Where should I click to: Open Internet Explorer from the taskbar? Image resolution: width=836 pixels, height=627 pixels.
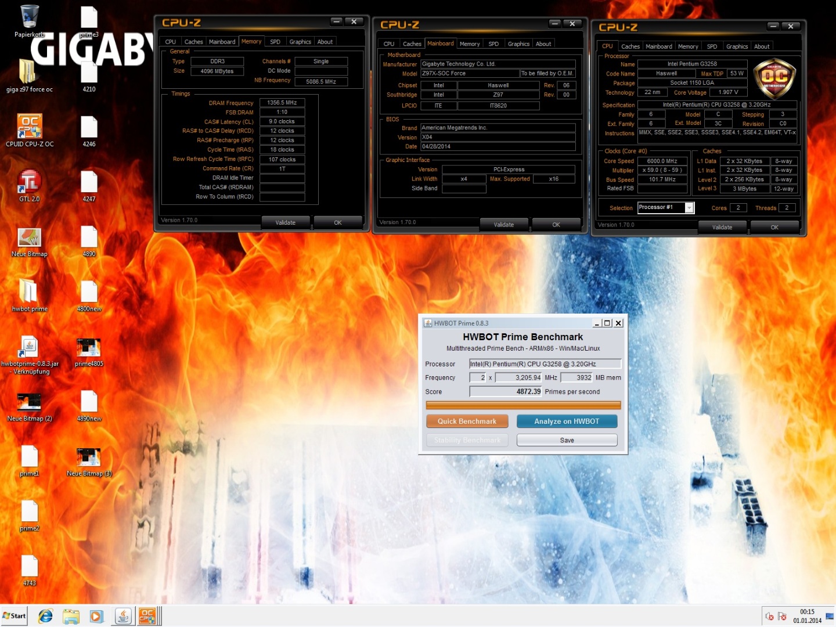(45, 616)
